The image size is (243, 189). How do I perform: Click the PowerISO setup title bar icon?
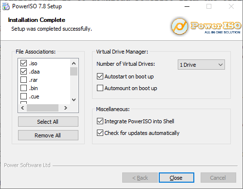coord(6,6)
